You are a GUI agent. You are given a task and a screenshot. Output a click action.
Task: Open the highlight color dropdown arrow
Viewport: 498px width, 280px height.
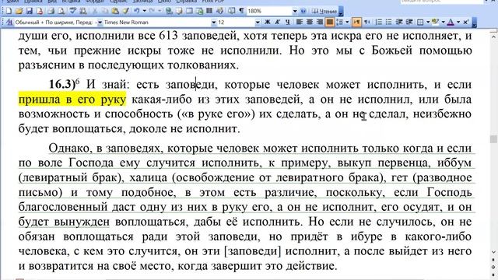[443, 22]
